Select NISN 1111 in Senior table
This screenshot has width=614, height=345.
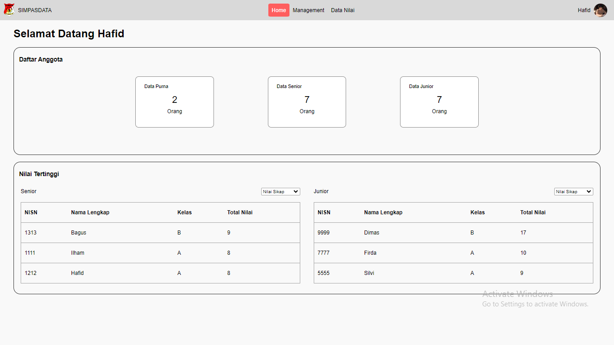coord(30,253)
